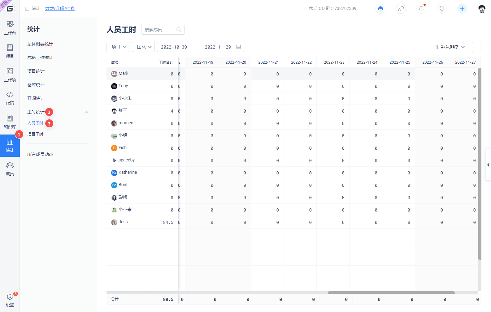Image resolution: width=491 pixels, height=312 pixels.
Task: Select 开源统计 in the menu
Action: pyautogui.click(x=36, y=98)
